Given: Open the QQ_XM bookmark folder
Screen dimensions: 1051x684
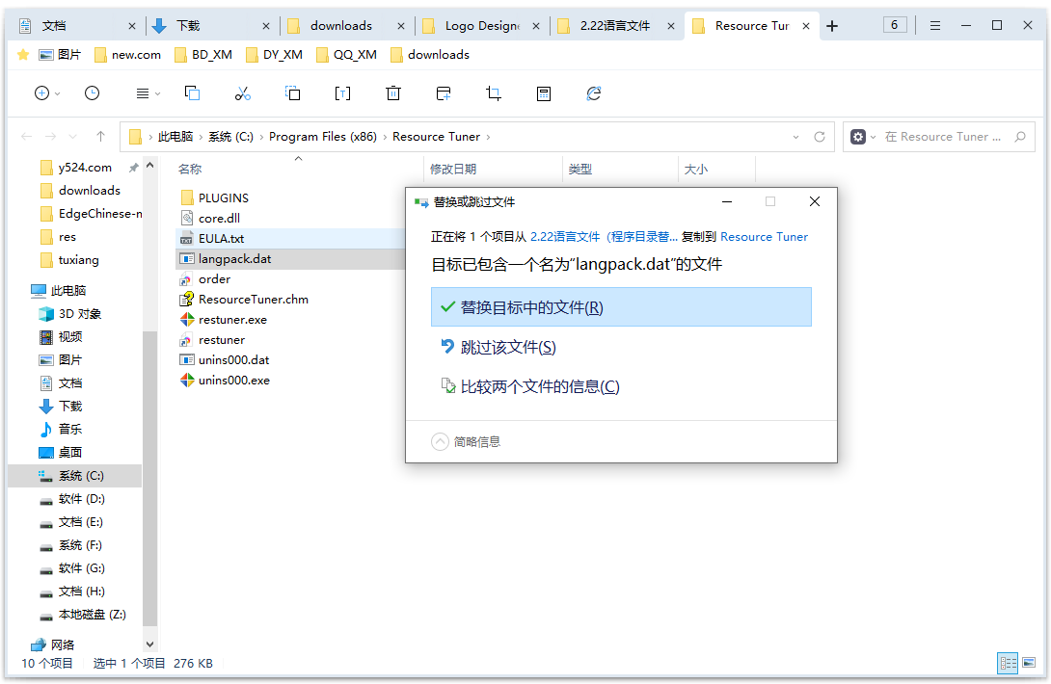Looking at the screenshot, I should click(x=346, y=55).
